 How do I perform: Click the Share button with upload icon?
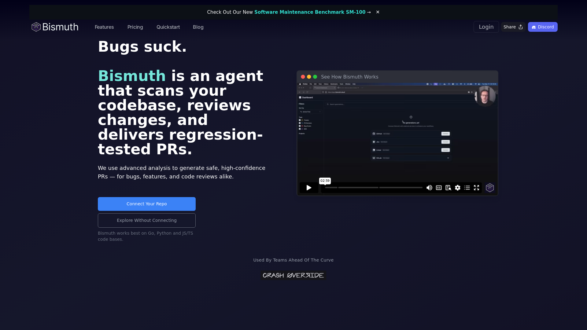point(513,27)
